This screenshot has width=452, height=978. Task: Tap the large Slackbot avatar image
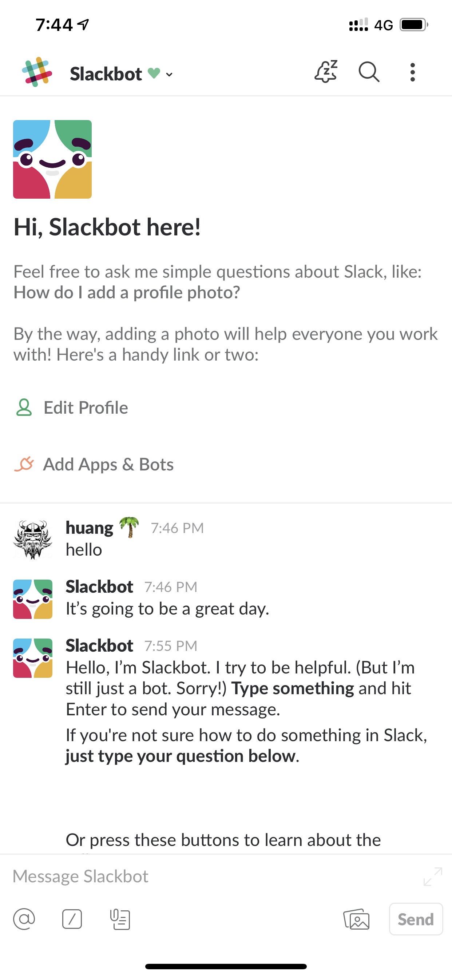pos(52,159)
